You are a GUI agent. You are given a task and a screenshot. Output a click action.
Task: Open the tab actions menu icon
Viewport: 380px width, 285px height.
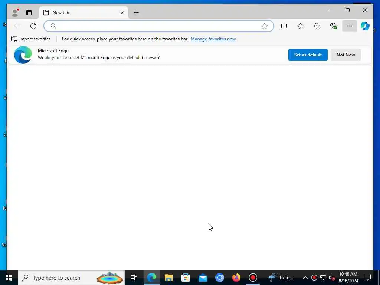click(29, 13)
